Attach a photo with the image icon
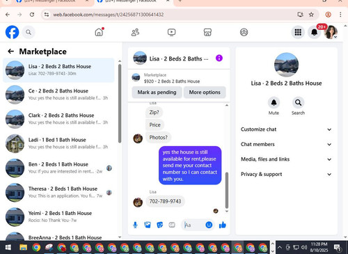The width and height of the screenshot is (348, 254). click(148, 225)
